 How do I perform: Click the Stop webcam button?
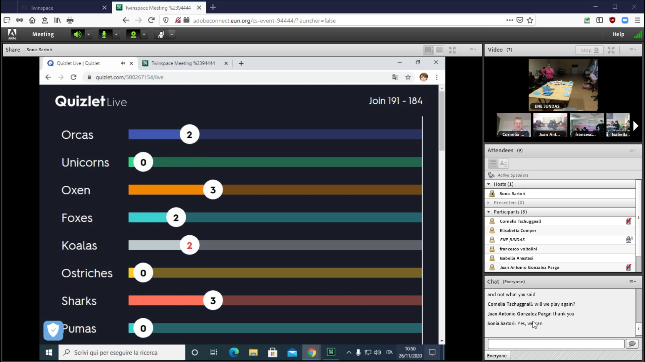589,50
